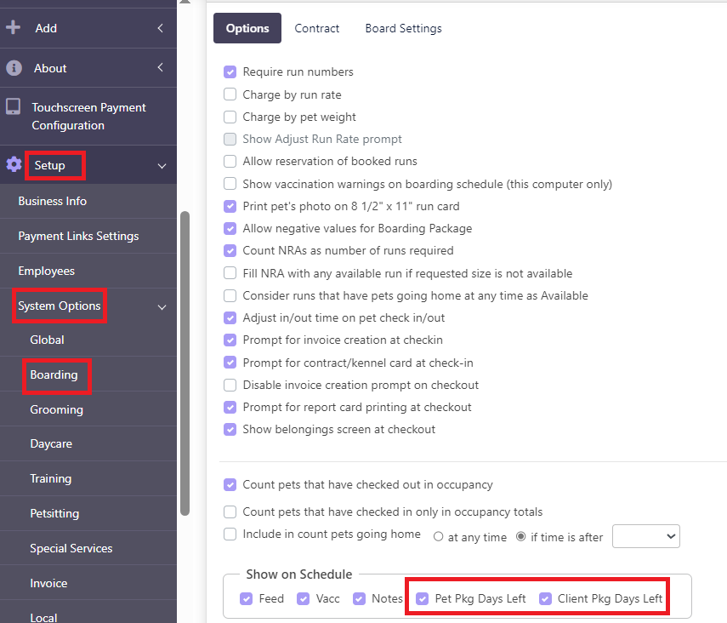
Task: Enable Charge by run rate checkbox
Action: (230, 94)
